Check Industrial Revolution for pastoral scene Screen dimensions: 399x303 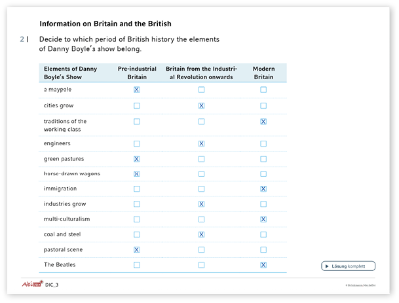201,250
